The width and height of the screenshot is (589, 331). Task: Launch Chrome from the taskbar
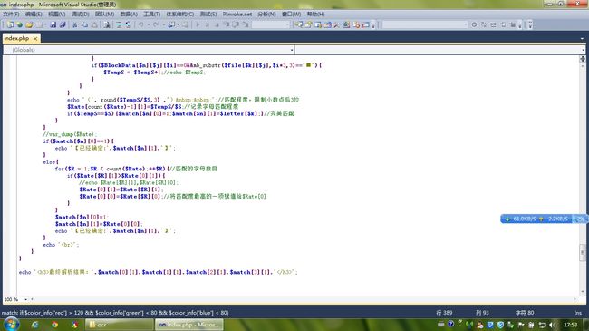tap(55, 325)
